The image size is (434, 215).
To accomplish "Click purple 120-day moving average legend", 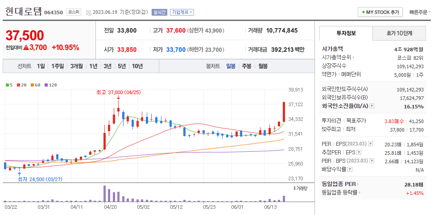I will tap(51, 85).
